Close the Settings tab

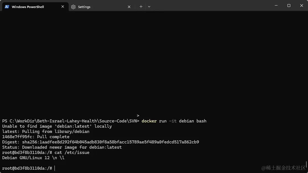click(129, 7)
